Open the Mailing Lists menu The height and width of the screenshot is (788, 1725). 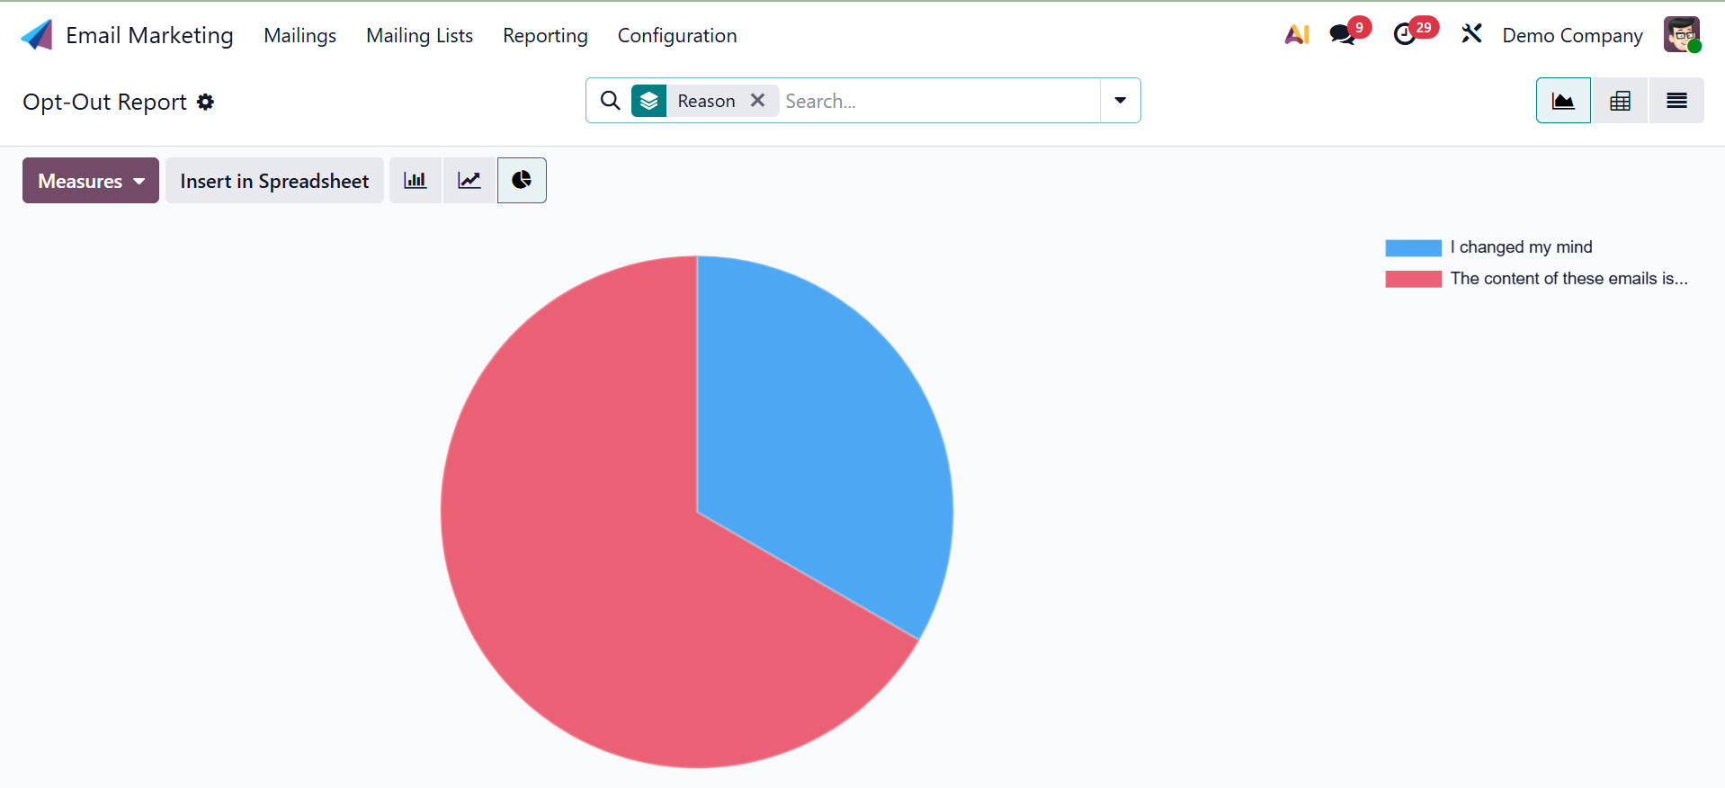coord(419,35)
